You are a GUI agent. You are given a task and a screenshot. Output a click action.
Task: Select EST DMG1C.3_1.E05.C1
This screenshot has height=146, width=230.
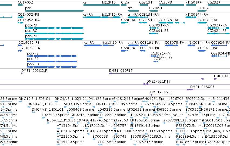[x=20, y=101]
